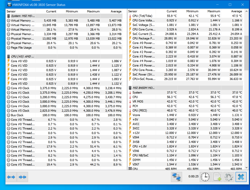Click the left pane Minimum column header
The width and height of the screenshot is (250, 190).
(x=68, y=11)
